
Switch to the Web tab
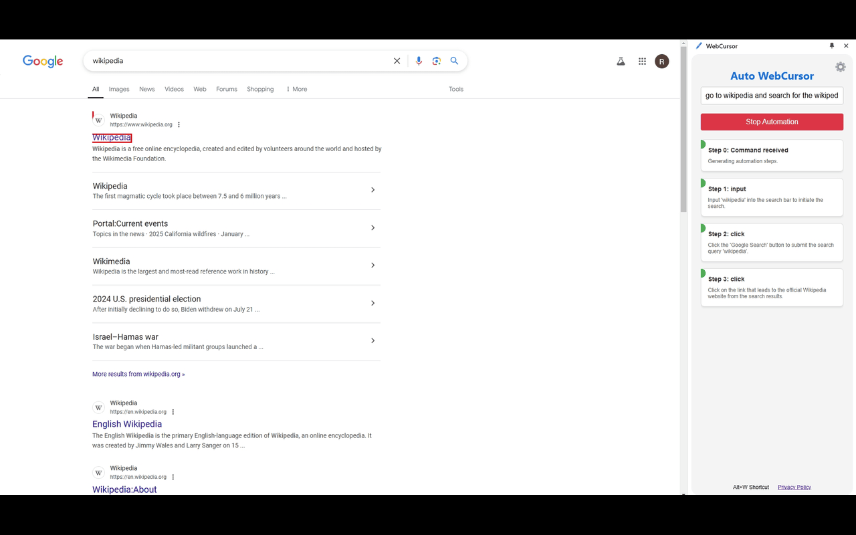coord(200,89)
